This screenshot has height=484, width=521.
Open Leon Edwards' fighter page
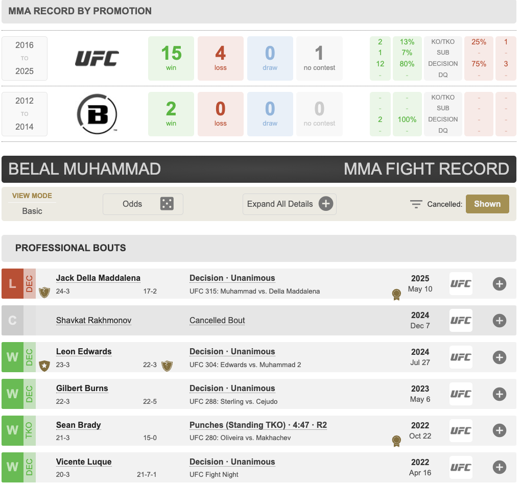pyautogui.click(x=84, y=351)
